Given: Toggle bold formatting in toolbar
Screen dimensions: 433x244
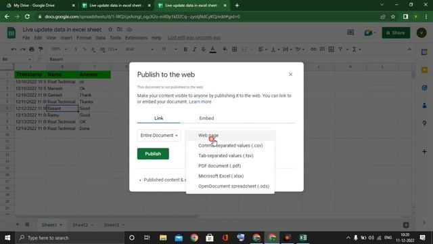Looking at the screenshot, I should [x=185, y=49].
